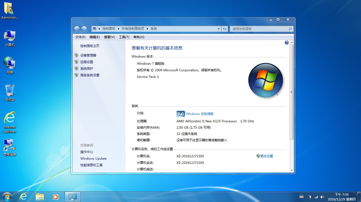The width and height of the screenshot is (361, 202).
Task: Open the blue help question icon
Action: pos(286,43)
